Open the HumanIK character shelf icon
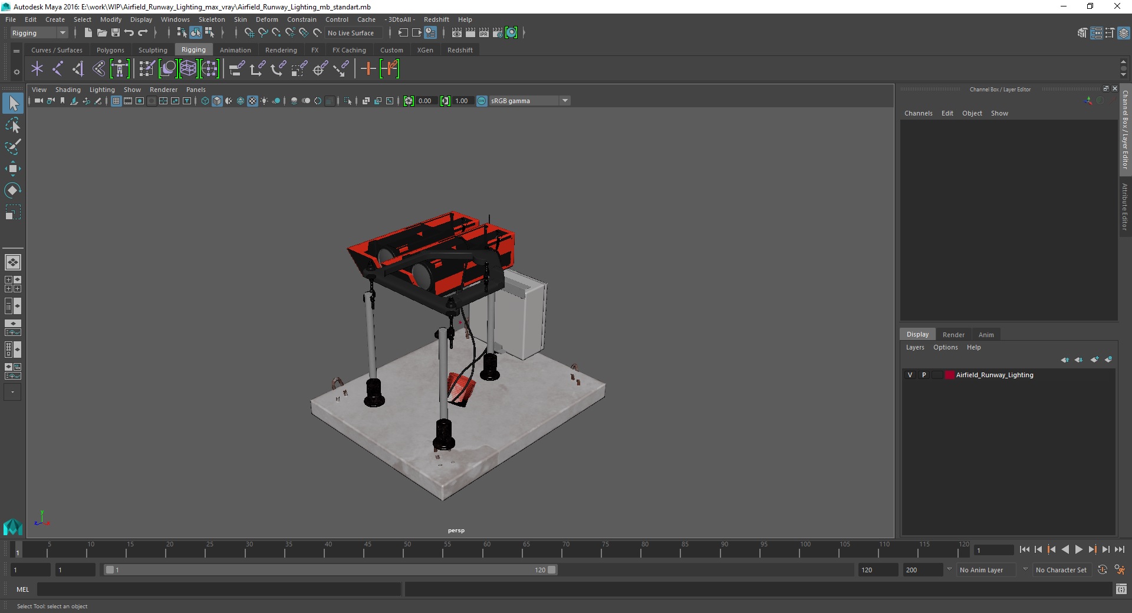This screenshot has width=1132, height=613. (120, 69)
